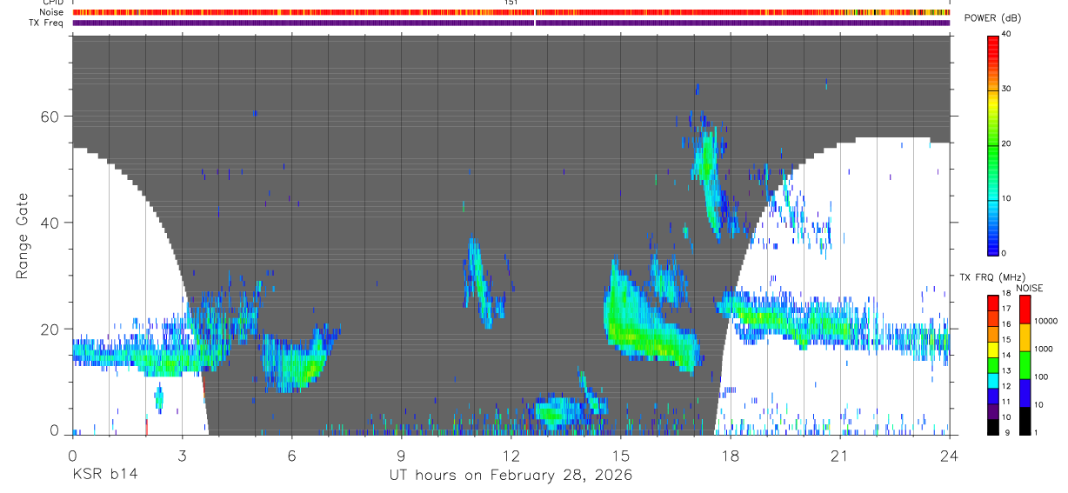Click the "NOISE" legend title above the colorbar

[1030, 288]
